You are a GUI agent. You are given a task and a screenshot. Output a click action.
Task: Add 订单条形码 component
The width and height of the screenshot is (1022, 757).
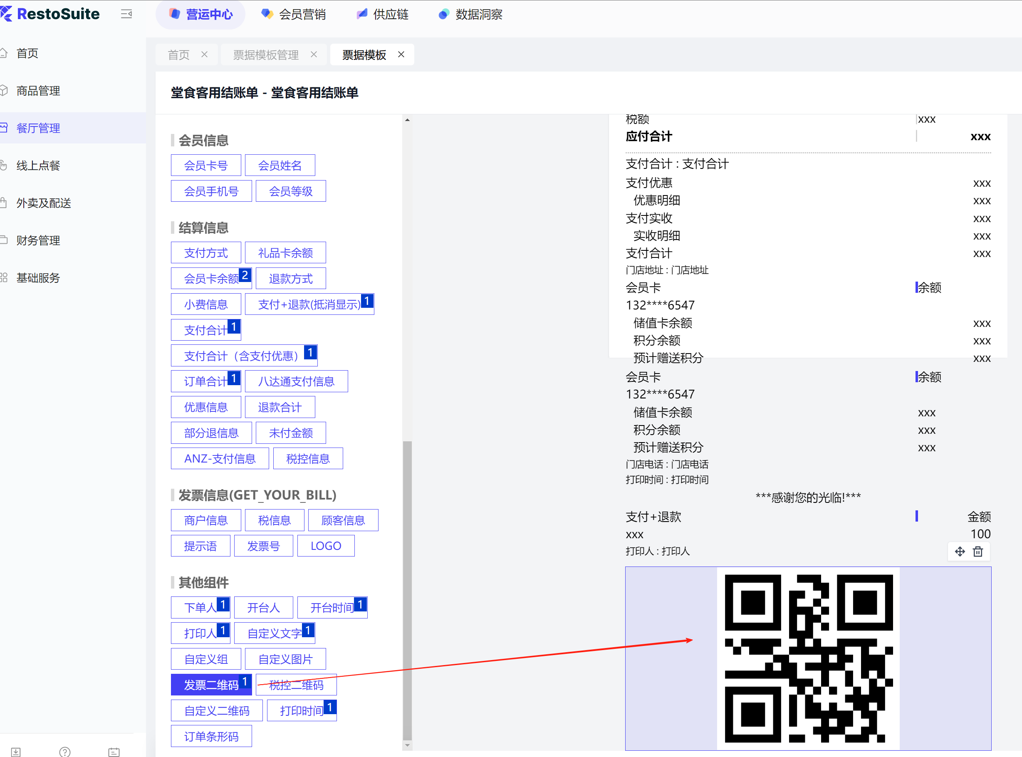(211, 736)
